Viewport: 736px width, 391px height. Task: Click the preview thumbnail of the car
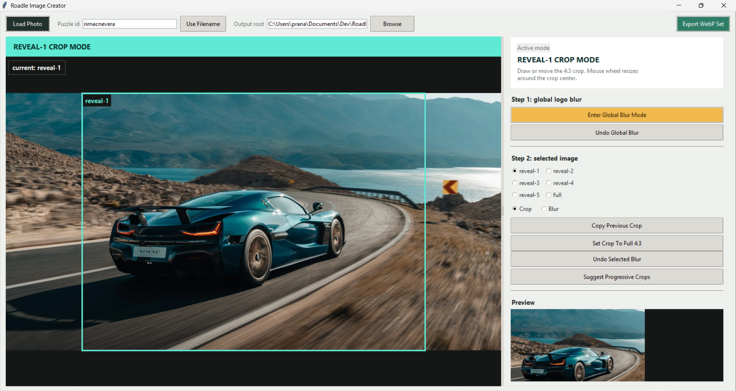coord(578,345)
